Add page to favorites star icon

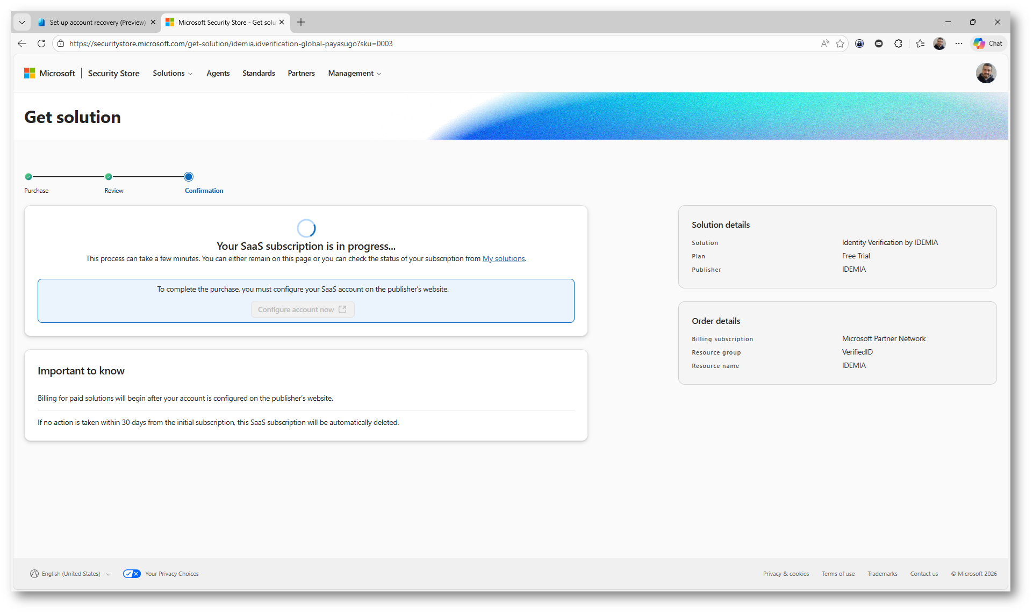point(840,44)
